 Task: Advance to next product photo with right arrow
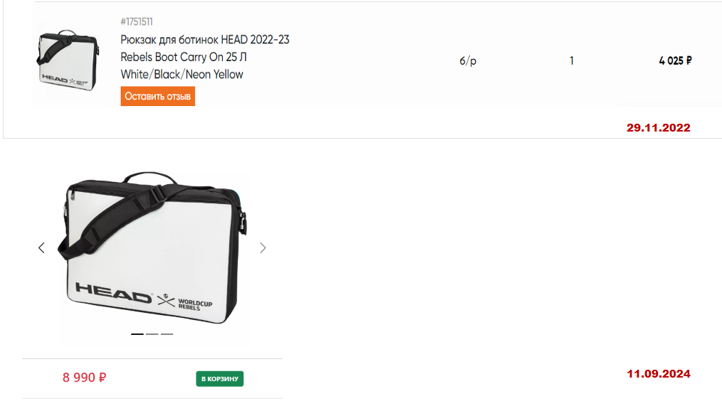263,247
